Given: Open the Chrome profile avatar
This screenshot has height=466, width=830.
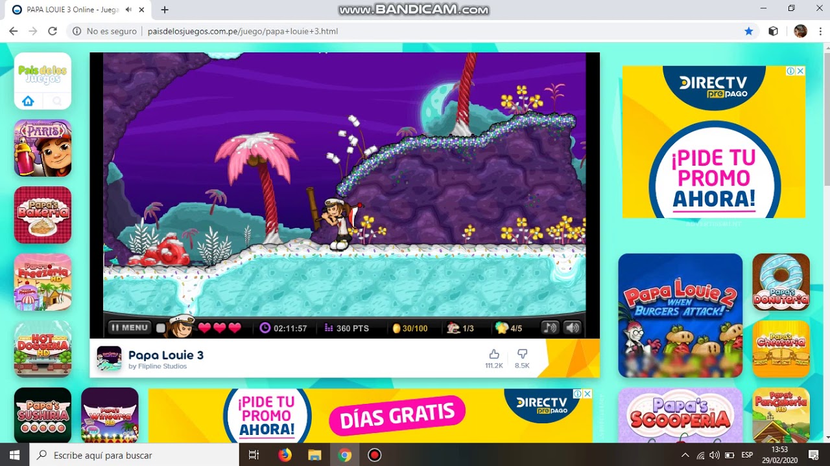Looking at the screenshot, I should (800, 31).
